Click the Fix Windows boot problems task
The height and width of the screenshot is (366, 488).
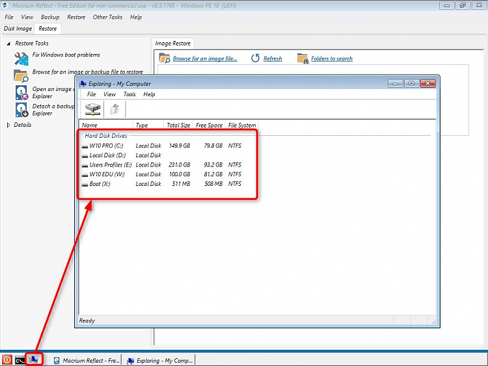(66, 55)
